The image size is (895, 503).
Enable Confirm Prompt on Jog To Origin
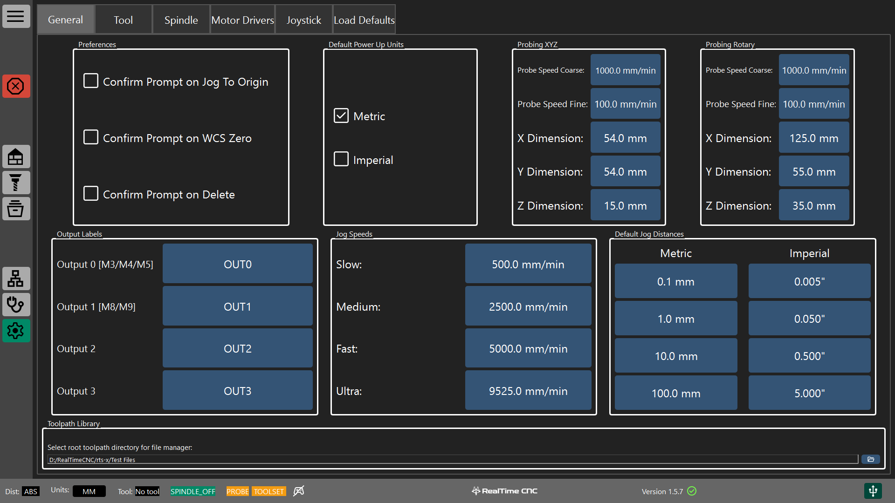pos(91,81)
